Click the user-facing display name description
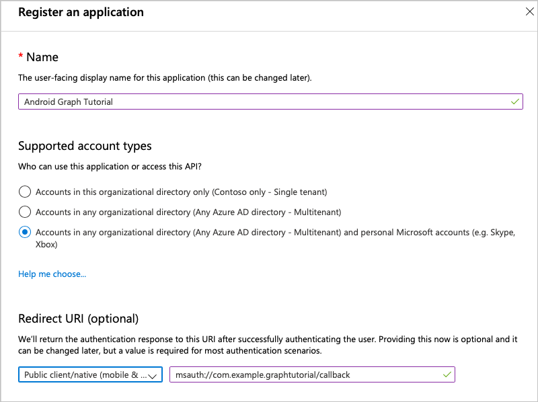538x402 pixels. click(165, 78)
